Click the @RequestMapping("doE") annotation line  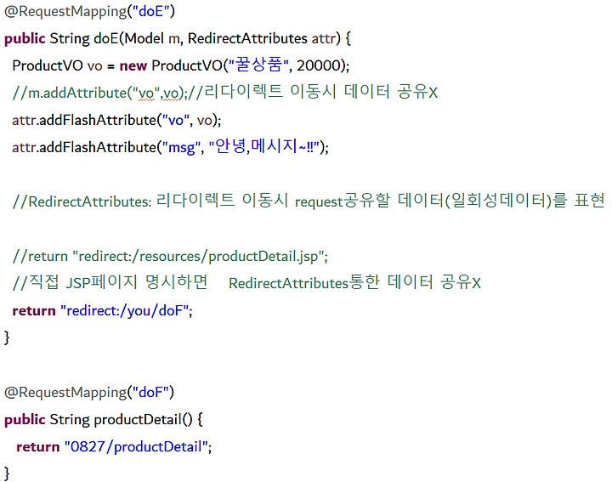[x=89, y=11]
